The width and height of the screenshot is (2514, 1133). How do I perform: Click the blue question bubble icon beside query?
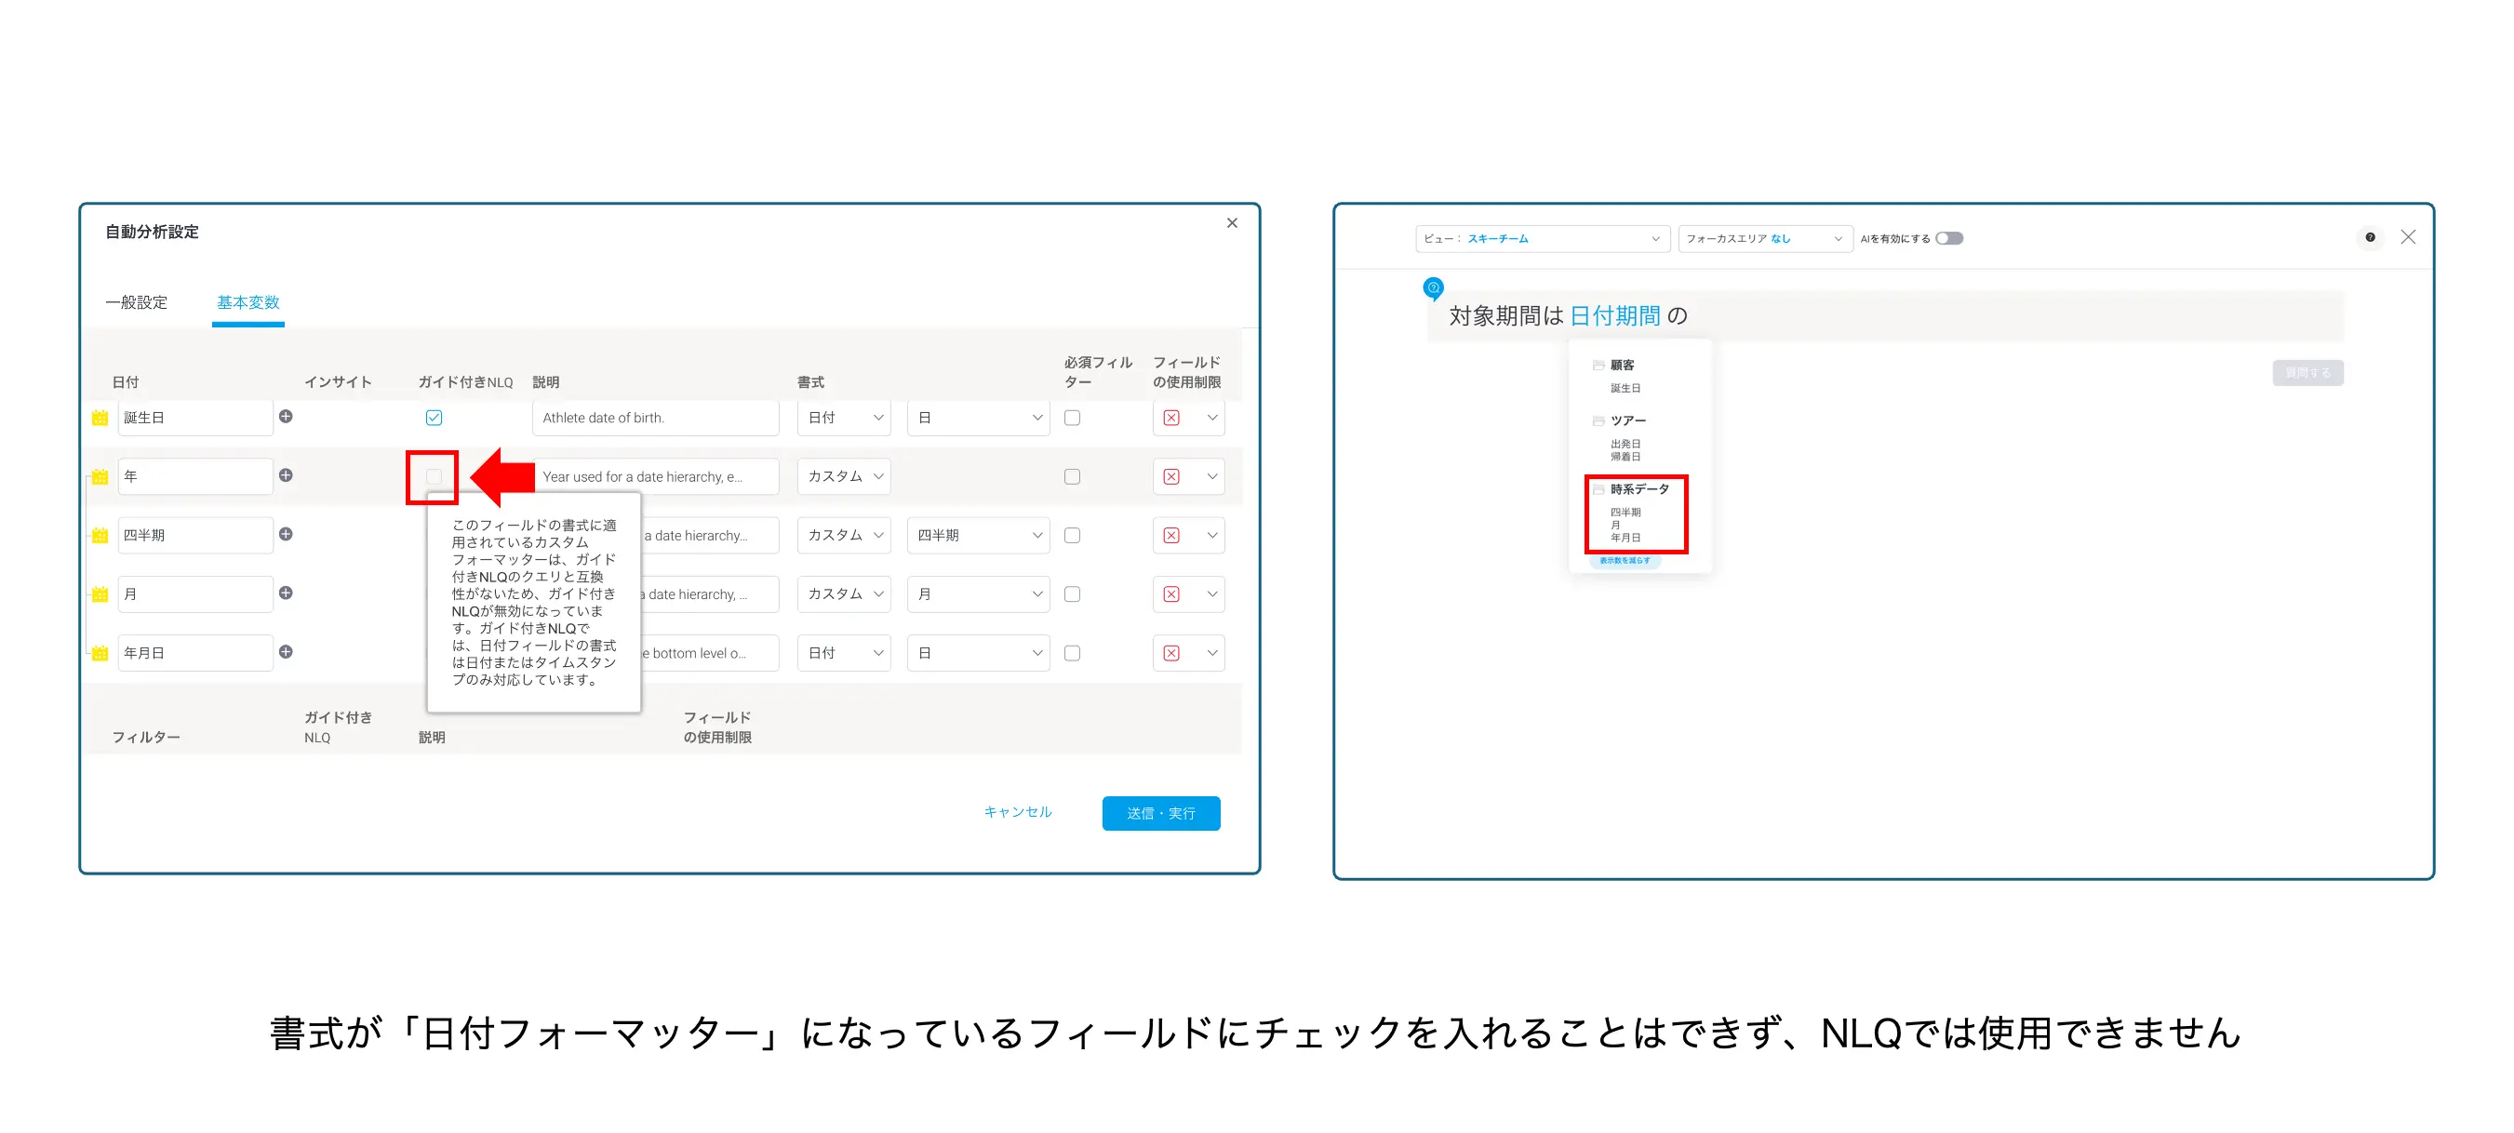1433,287
